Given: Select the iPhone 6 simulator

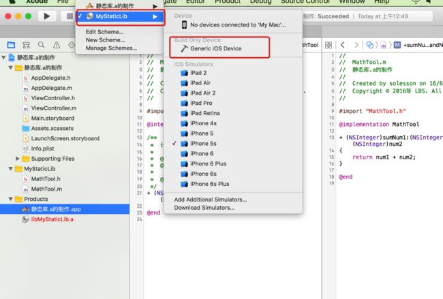Looking at the screenshot, I should (202, 154).
